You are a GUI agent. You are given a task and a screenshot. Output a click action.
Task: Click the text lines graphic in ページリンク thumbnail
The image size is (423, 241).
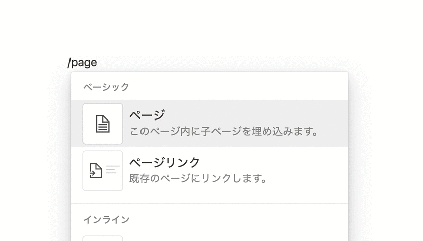pos(113,169)
